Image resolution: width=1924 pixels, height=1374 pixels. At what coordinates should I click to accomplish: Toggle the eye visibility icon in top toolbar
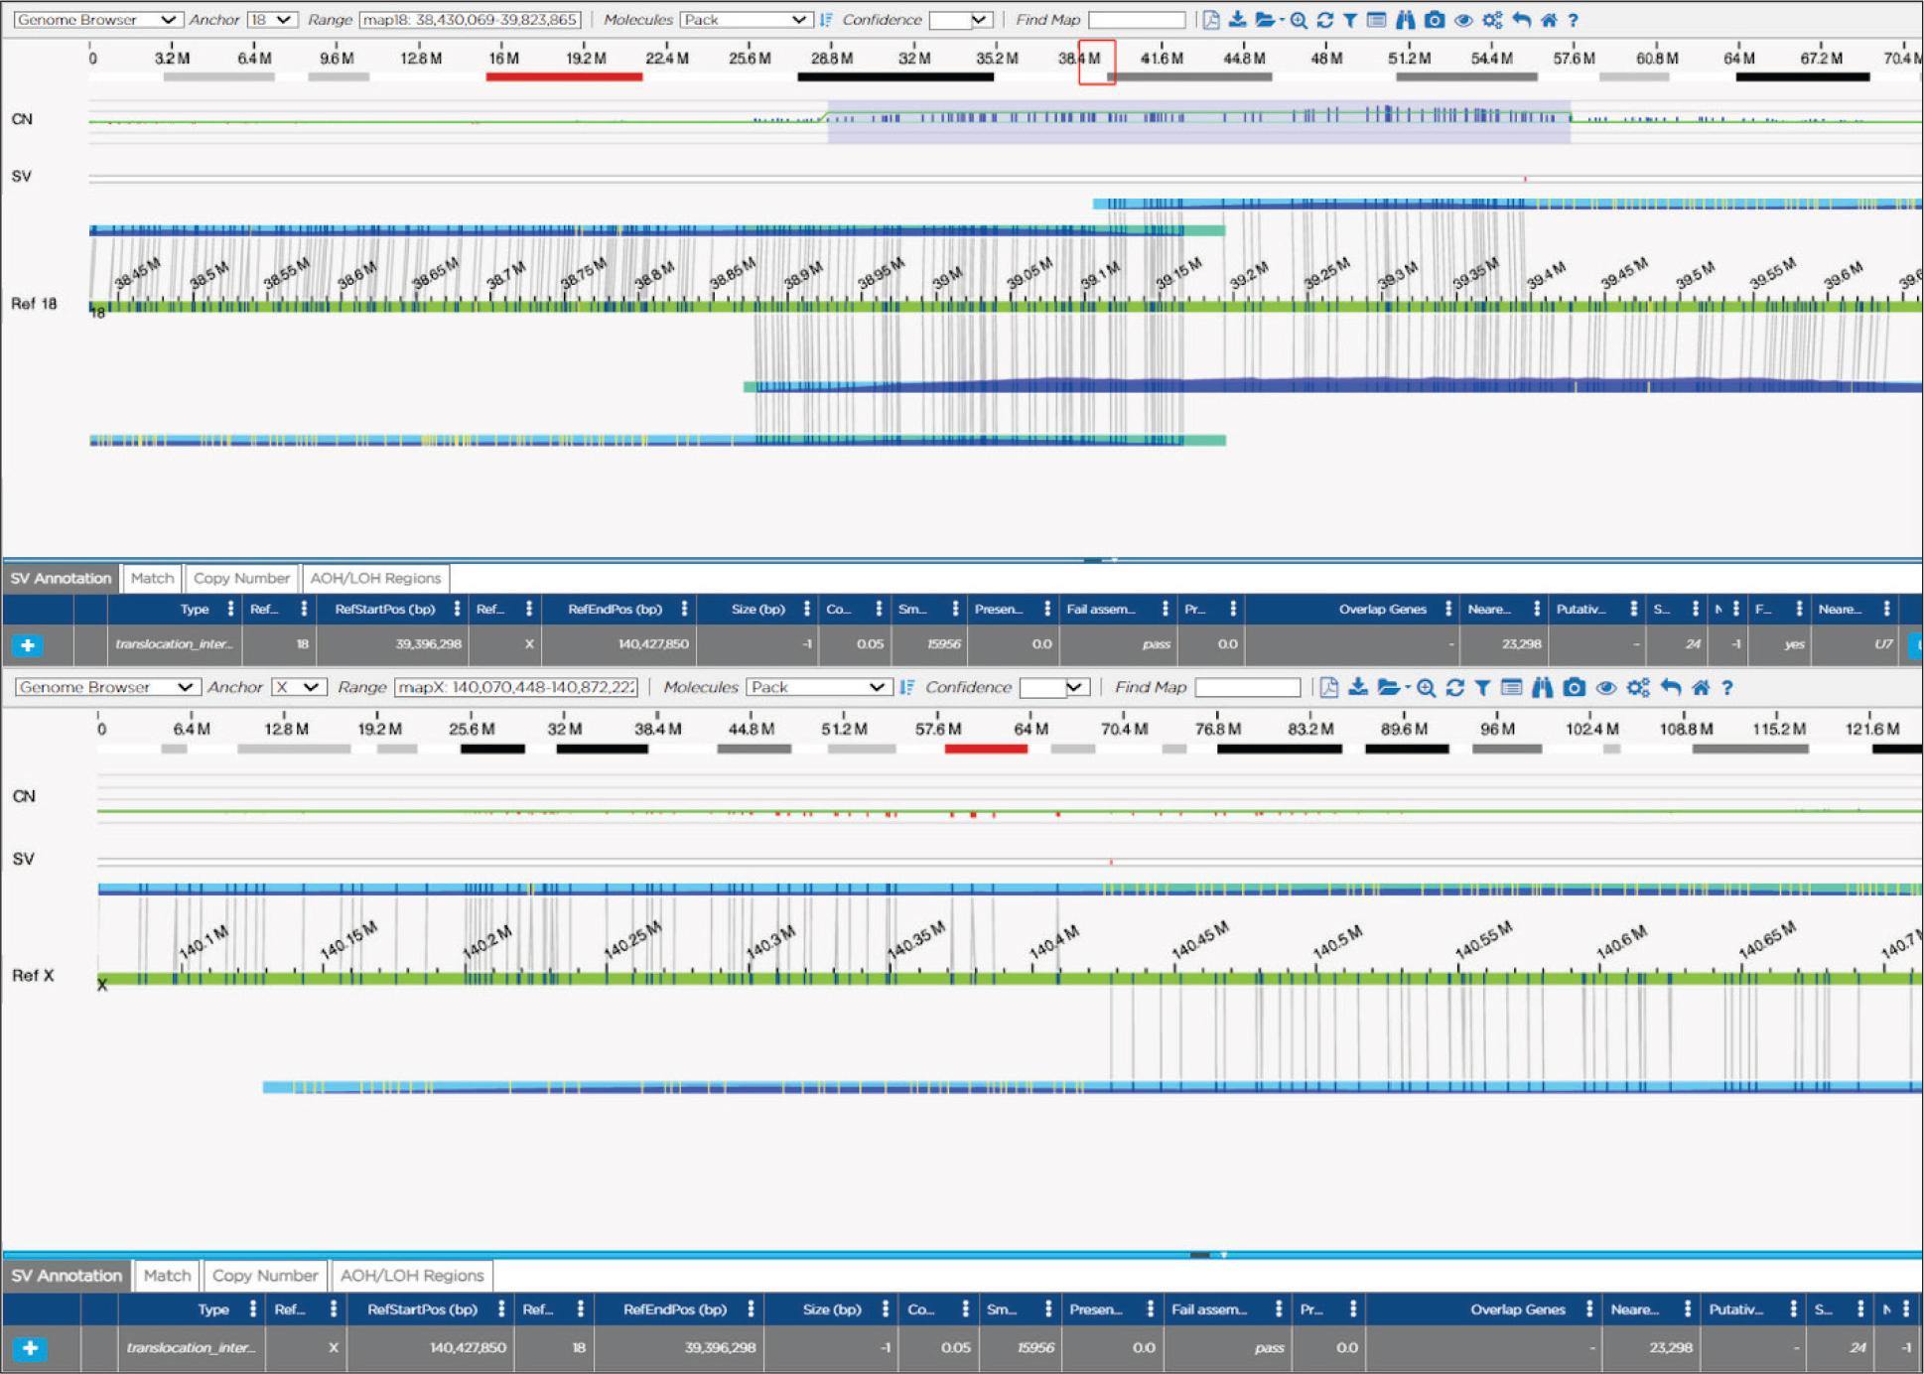(x=1462, y=19)
